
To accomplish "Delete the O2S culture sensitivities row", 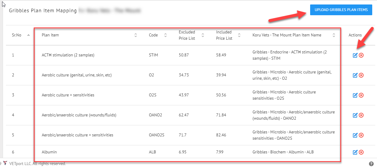I will coord(361,95).
